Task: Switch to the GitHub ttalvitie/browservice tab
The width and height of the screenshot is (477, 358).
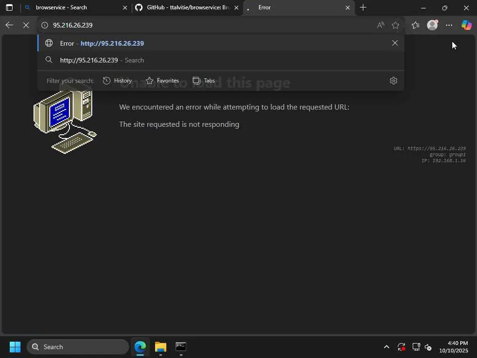Action: [187, 7]
